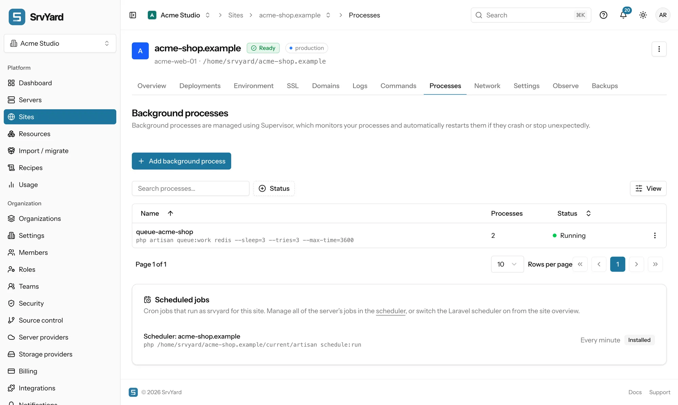Open Servers in sidebar

click(60, 100)
